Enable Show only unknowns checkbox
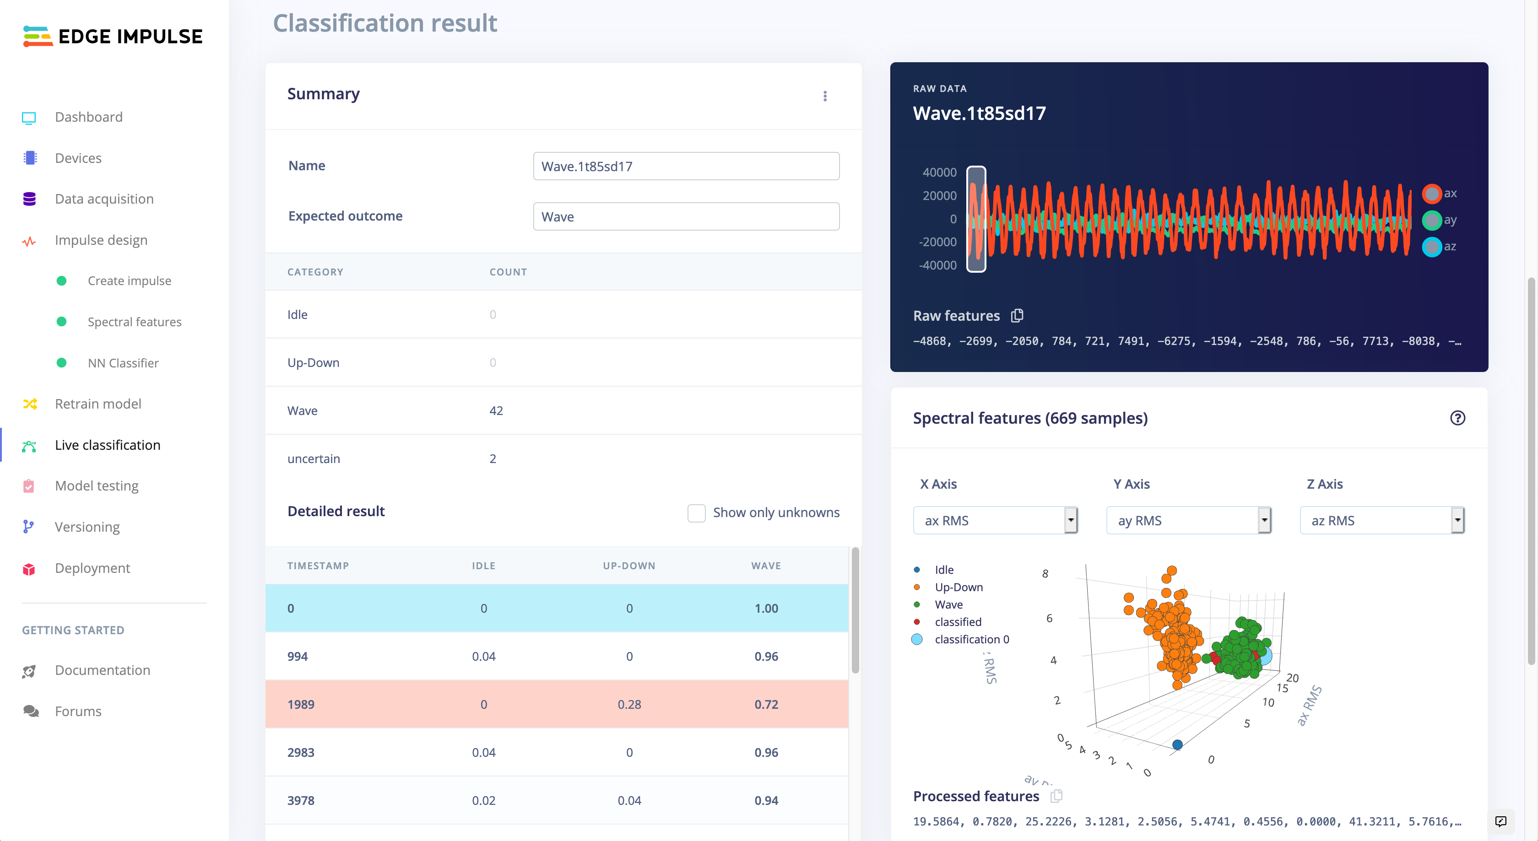 pos(696,513)
